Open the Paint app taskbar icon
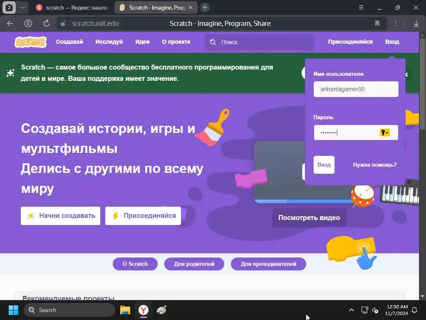 (x=162, y=310)
